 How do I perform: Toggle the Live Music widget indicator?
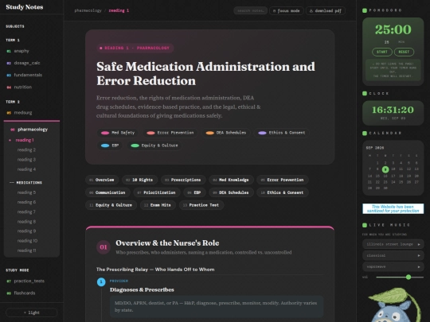coord(365,225)
